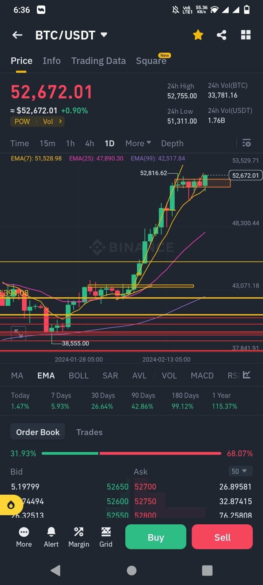Image resolution: width=263 pixels, height=585 pixels.
Task: Tap the 24h High value 52,755.00
Action: [182, 96]
